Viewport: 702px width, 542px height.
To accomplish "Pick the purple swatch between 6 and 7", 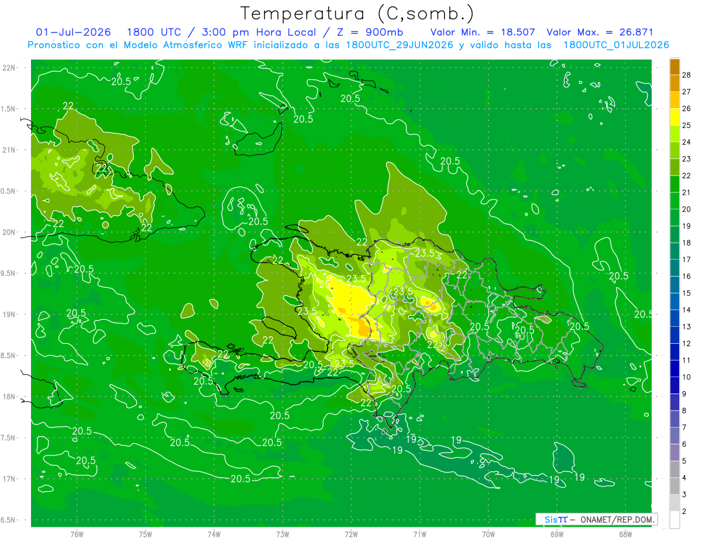I will pos(675,436).
